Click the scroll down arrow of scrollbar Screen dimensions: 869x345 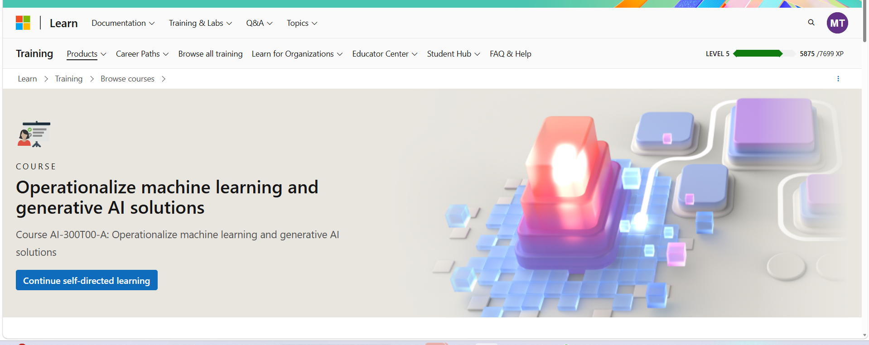pos(865,335)
